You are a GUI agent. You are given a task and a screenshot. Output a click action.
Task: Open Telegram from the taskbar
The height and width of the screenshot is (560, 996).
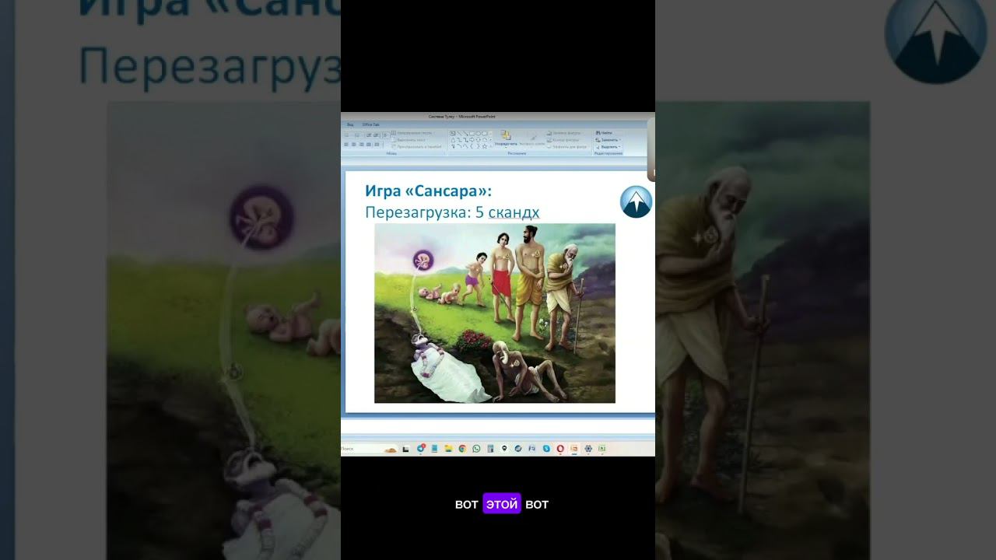point(421,449)
